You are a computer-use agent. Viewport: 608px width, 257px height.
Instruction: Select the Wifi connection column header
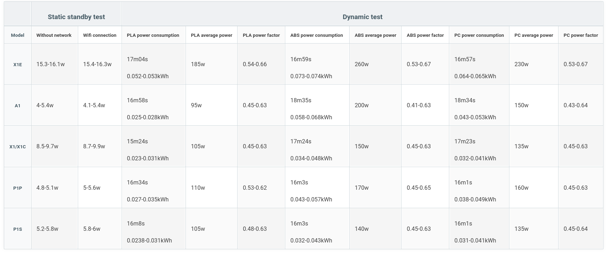(100, 35)
